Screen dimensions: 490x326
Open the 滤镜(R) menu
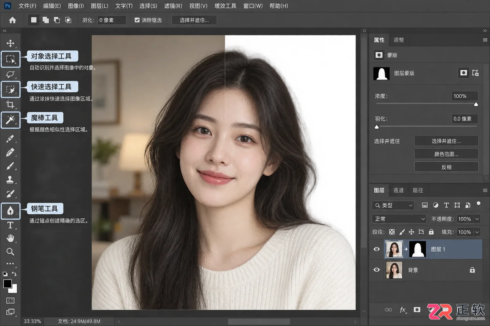coord(173,6)
